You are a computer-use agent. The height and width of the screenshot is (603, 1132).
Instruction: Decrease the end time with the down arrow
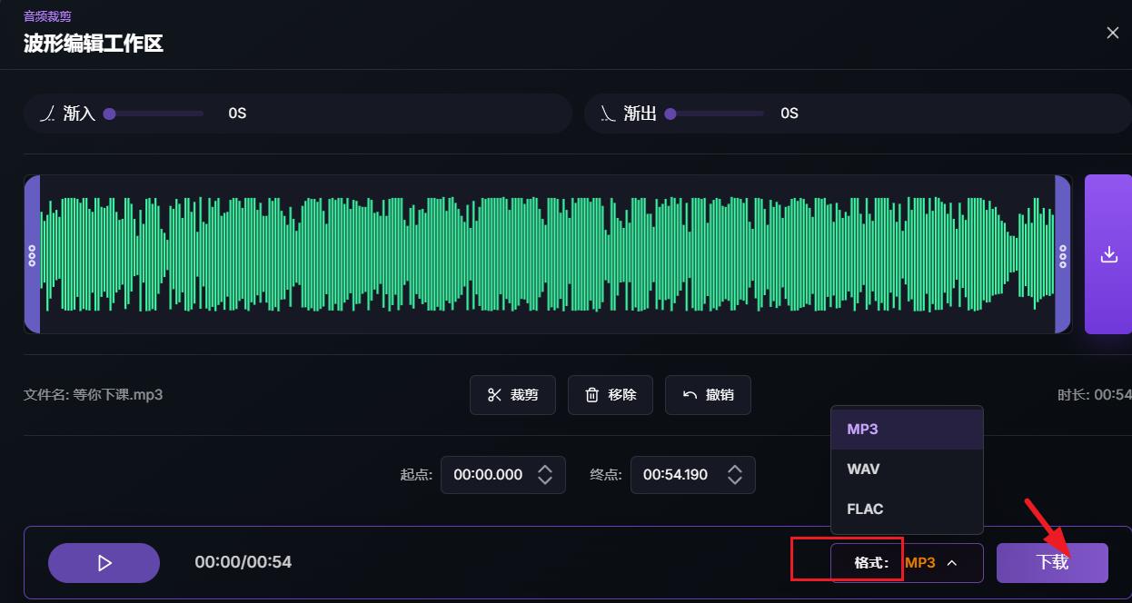pyautogui.click(x=735, y=480)
